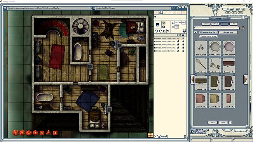Viewport: 253px width, 142px height.
Task: Toggle the magnet snap icon
Action: click(184, 31)
